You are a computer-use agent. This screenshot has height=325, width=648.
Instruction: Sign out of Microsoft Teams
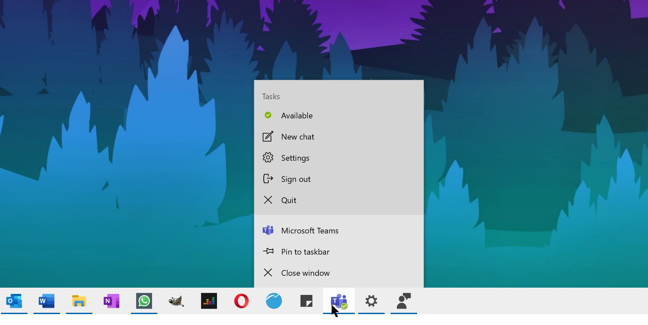tap(296, 179)
